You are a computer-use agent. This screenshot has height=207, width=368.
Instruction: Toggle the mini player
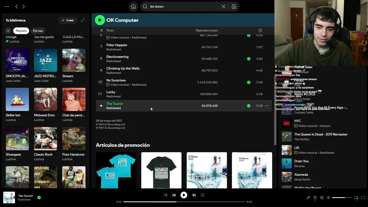pos(356,198)
